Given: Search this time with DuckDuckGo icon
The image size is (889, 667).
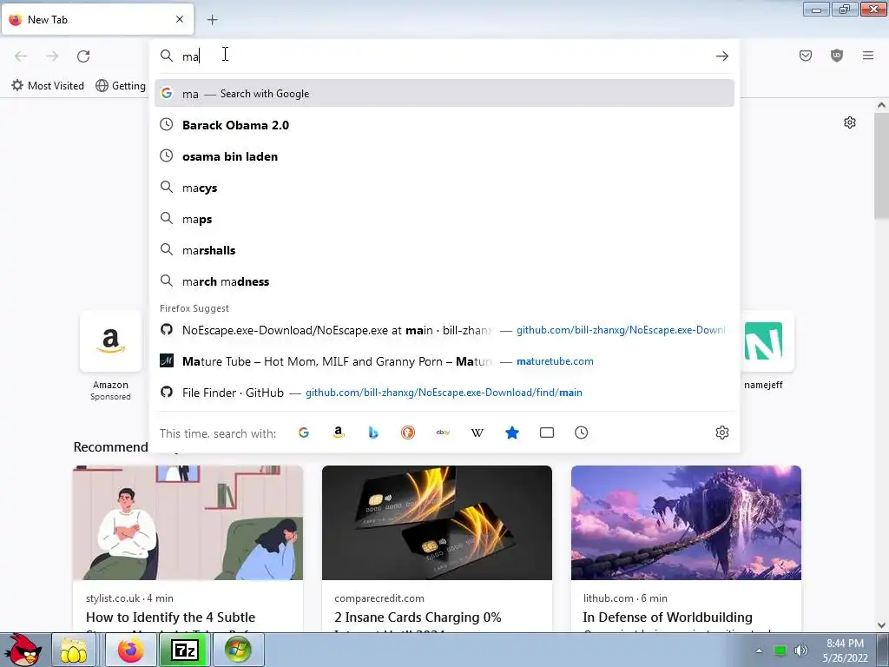Looking at the screenshot, I should (408, 433).
